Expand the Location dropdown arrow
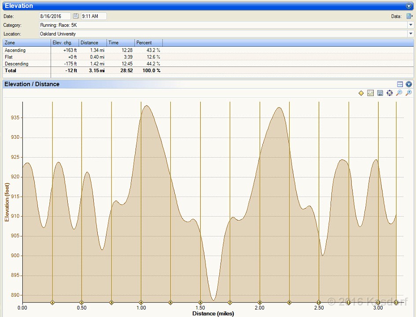416x317 pixels. pos(411,34)
